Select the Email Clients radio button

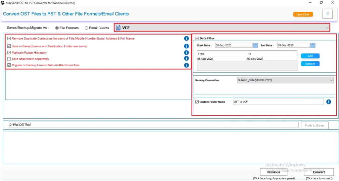tap(87, 28)
